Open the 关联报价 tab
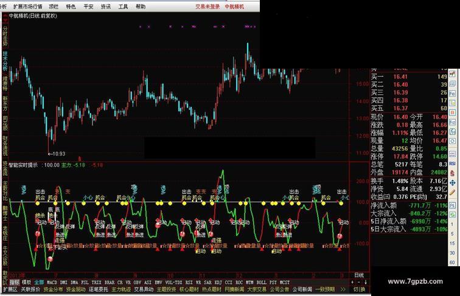This screenshot has width=460, height=296. click(30, 289)
